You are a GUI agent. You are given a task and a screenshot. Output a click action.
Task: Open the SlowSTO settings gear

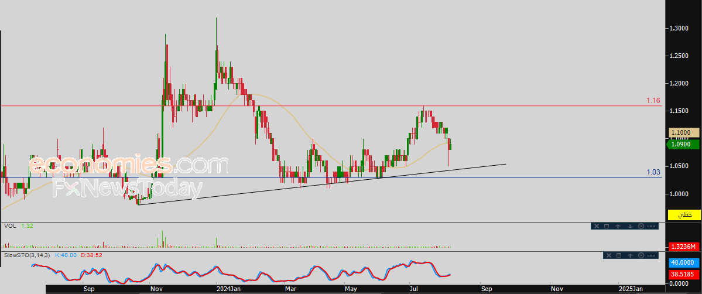(x=641, y=255)
